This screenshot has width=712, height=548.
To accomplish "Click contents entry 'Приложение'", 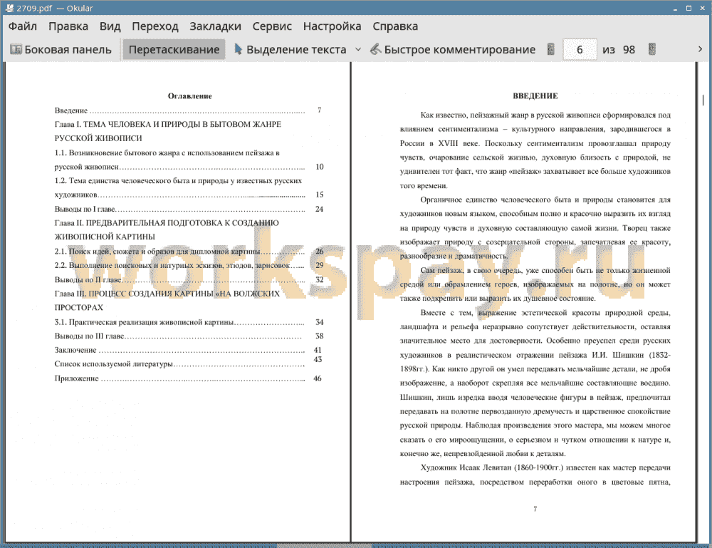I will coord(188,378).
